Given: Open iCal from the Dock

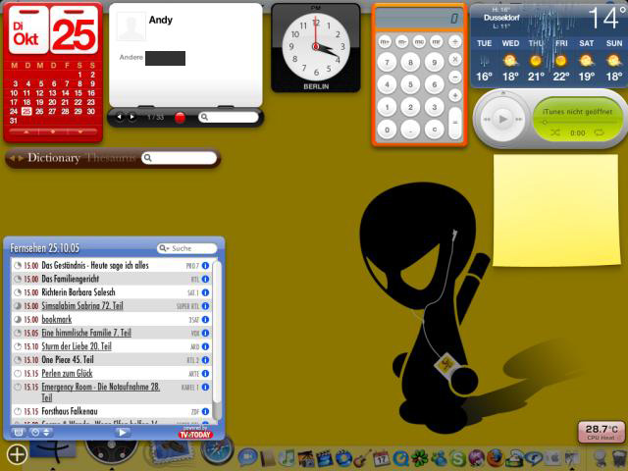Looking at the screenshot, I should (382, 458).
